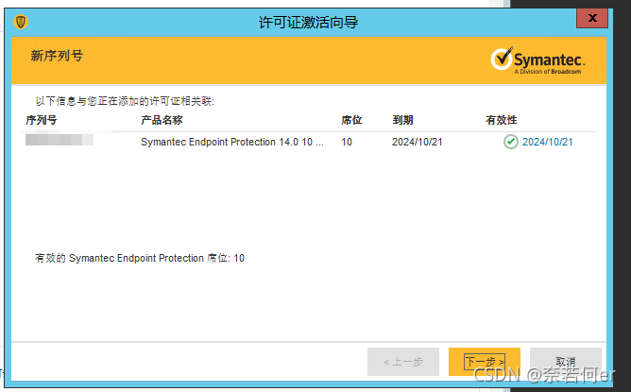Select the expiry date cell 2024/10/21
Screen dimensions: 631x392
(x=418, y=142)
